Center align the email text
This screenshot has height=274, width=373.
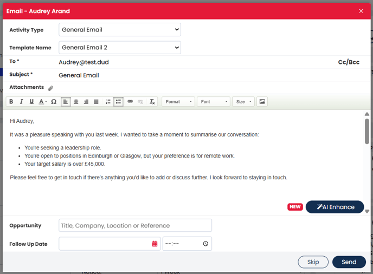tap(76, 102)
